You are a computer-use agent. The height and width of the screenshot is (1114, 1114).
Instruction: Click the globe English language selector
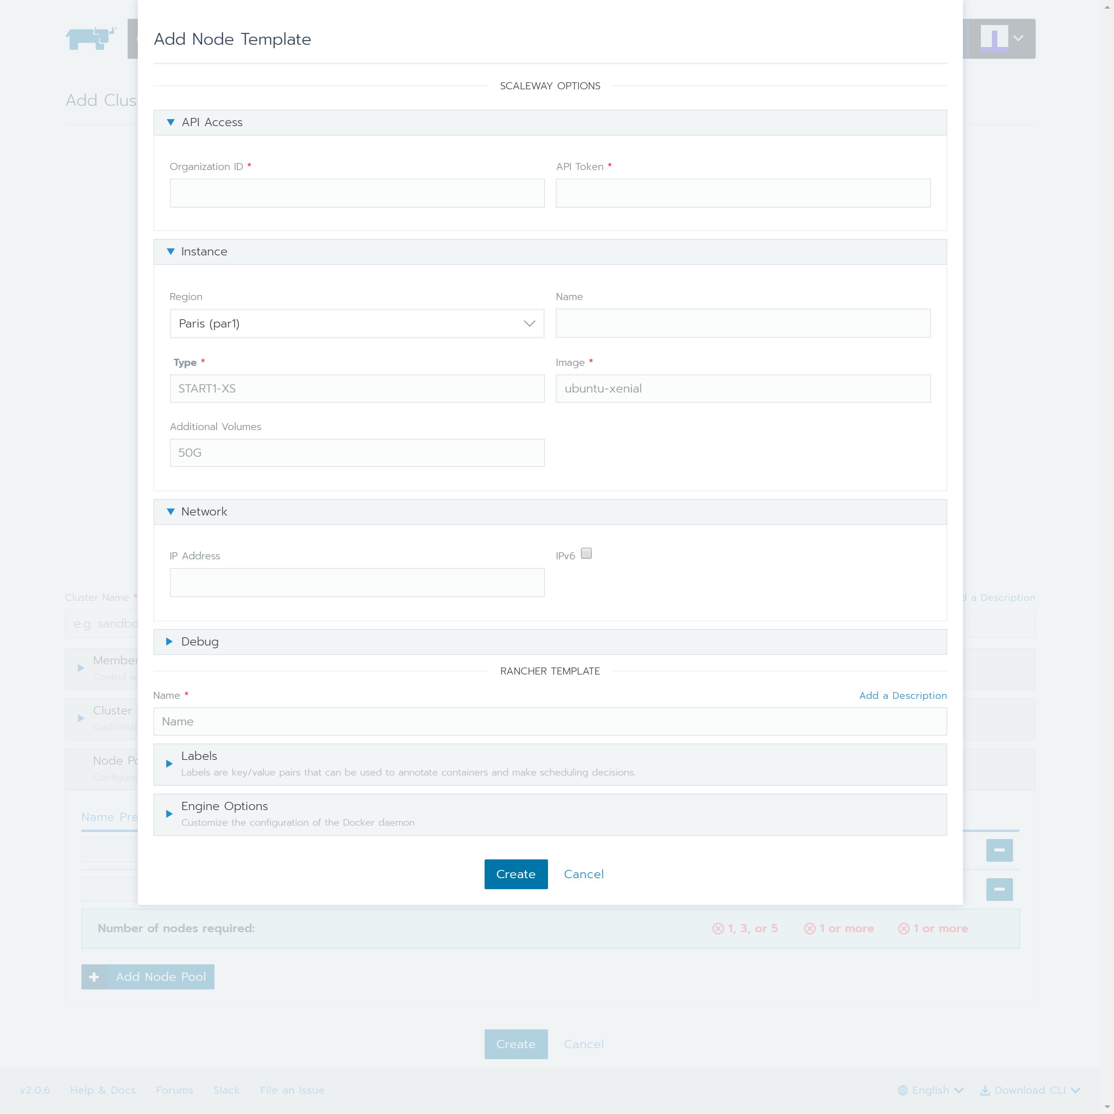(930, 1090)
